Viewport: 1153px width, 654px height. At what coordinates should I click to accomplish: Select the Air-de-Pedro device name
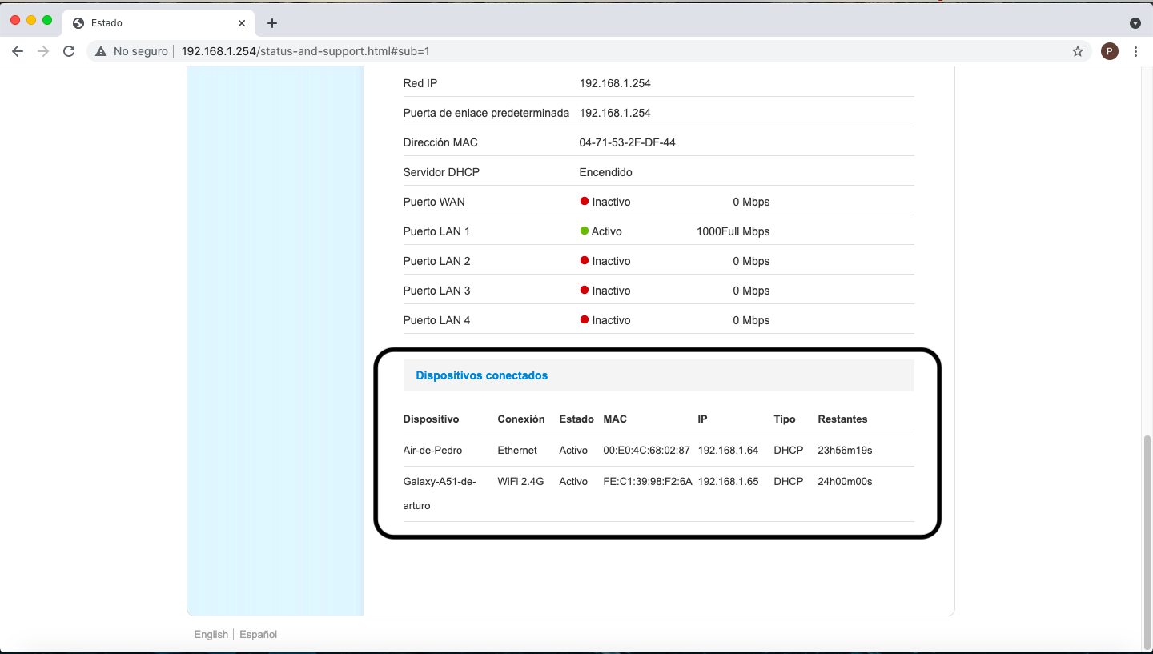tap(432, 450)
